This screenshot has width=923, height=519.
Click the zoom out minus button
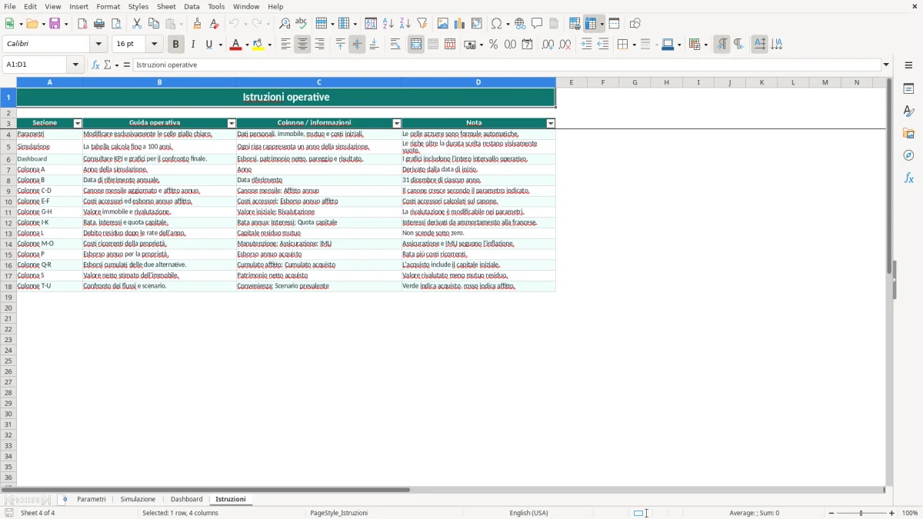[x=831, y=513]
